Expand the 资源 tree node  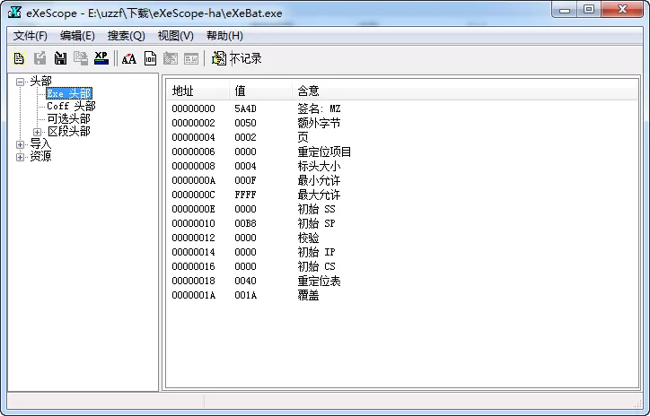(20, 157)
